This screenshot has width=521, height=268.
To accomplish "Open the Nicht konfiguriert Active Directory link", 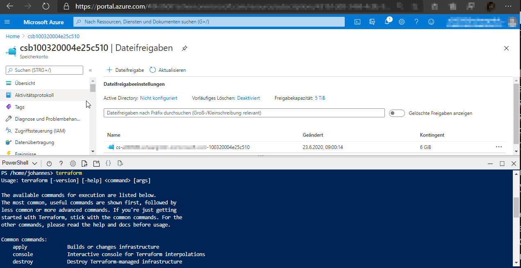I will (159, 98).
